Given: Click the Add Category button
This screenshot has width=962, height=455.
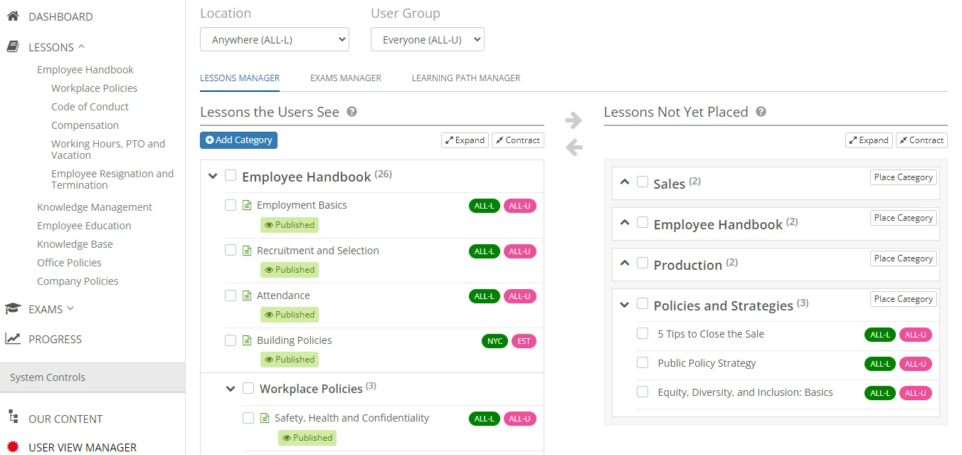Looking at the screenshot, I should click(238, 140).
